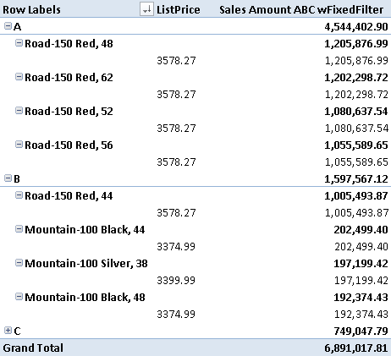
Task: Open the Row Labels sort filter dropdown
Action: [146, 9]
